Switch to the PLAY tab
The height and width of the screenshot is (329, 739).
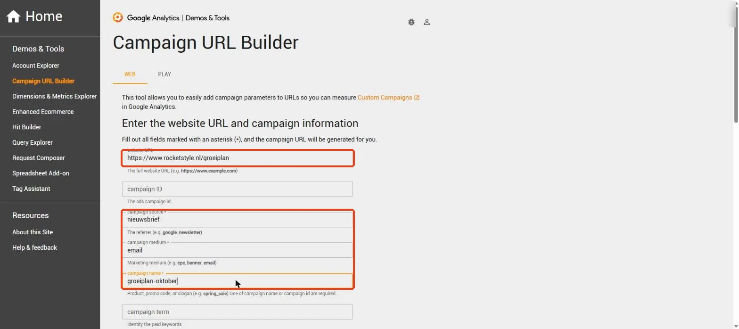(x=164, y=74)
